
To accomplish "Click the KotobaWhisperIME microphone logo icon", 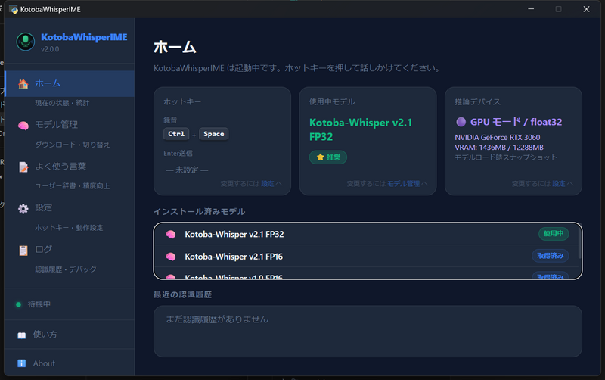I will (26, 42).
